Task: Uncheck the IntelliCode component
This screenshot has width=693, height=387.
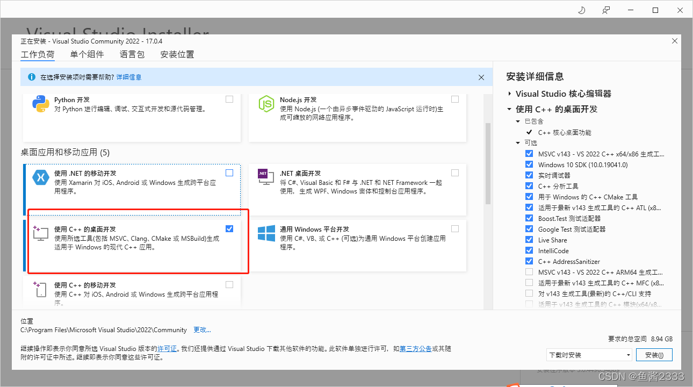Action: [530, 250]
